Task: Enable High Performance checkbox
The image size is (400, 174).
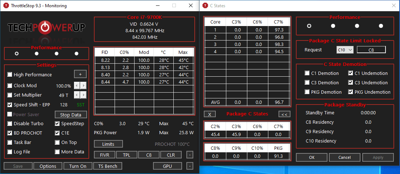Action: point(10,75)
